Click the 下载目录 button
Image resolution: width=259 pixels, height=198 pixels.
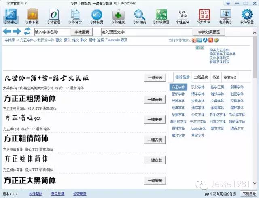pyautogui.click(x=249, y=194)
